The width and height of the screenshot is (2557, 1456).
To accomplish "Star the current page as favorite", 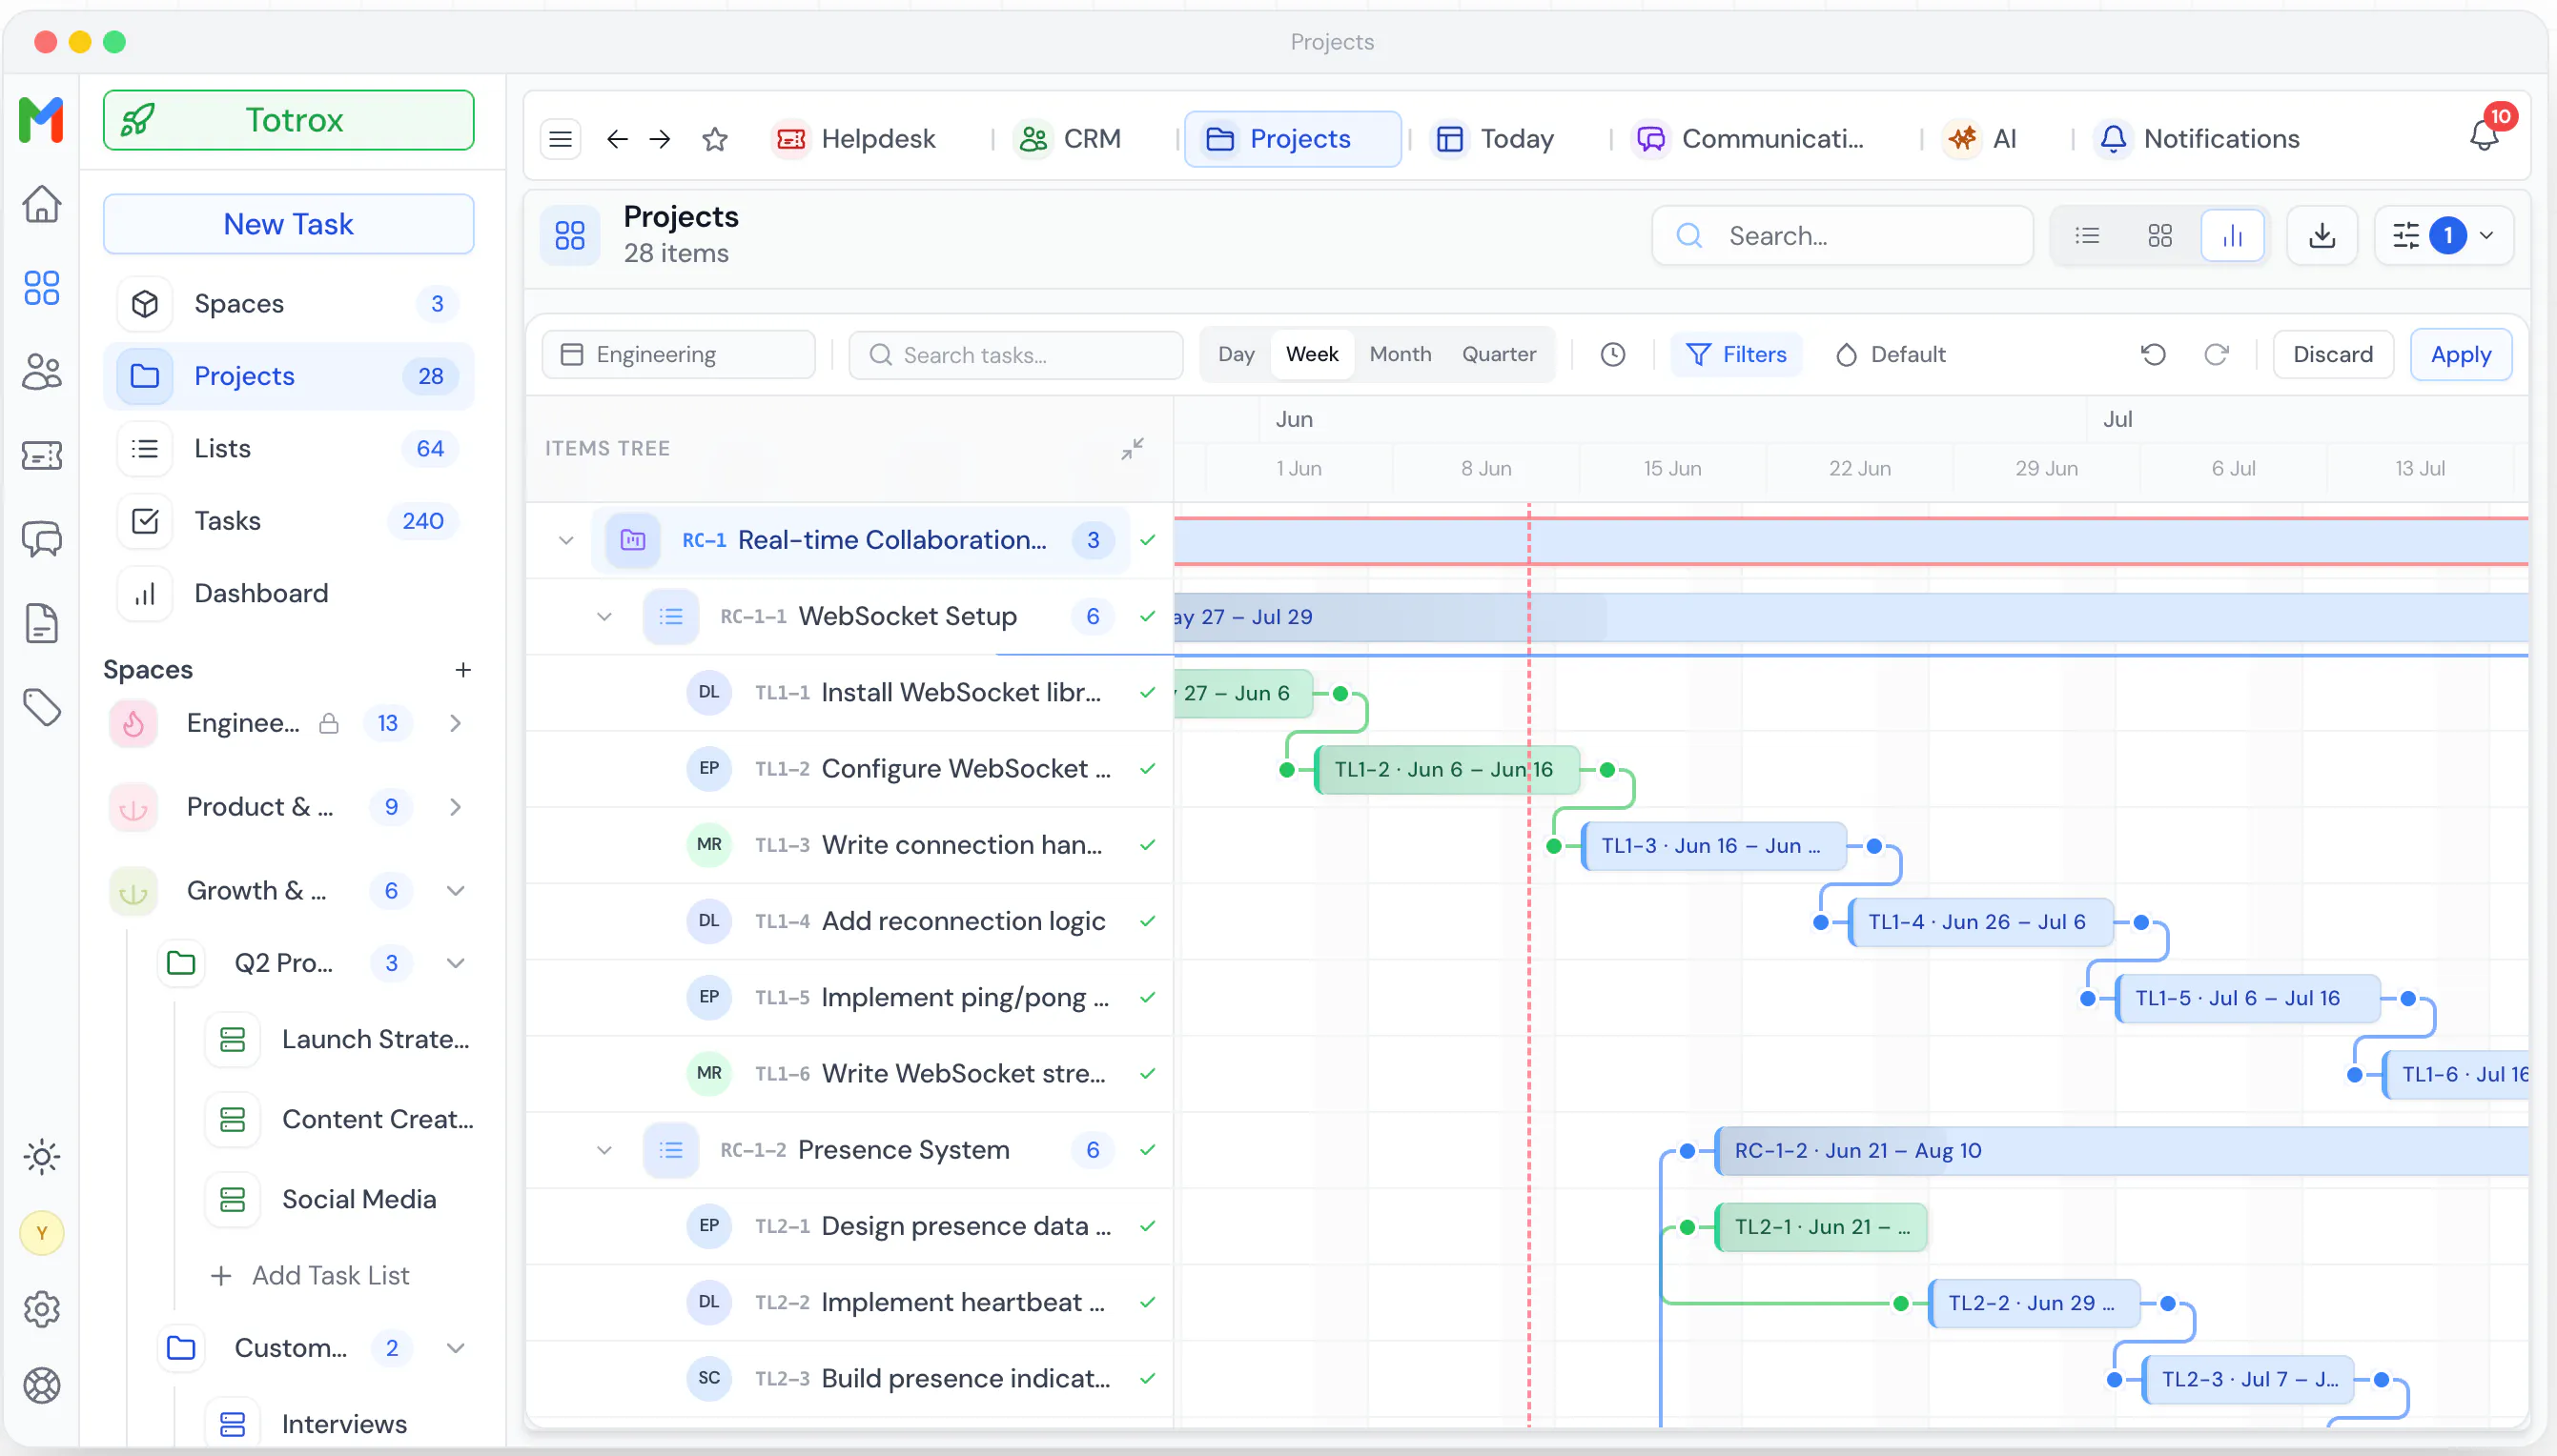I will coord(714,139).
